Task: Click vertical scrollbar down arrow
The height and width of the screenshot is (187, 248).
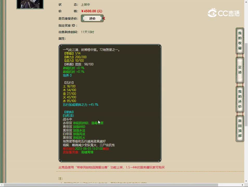Action: (x=246, y=181)
